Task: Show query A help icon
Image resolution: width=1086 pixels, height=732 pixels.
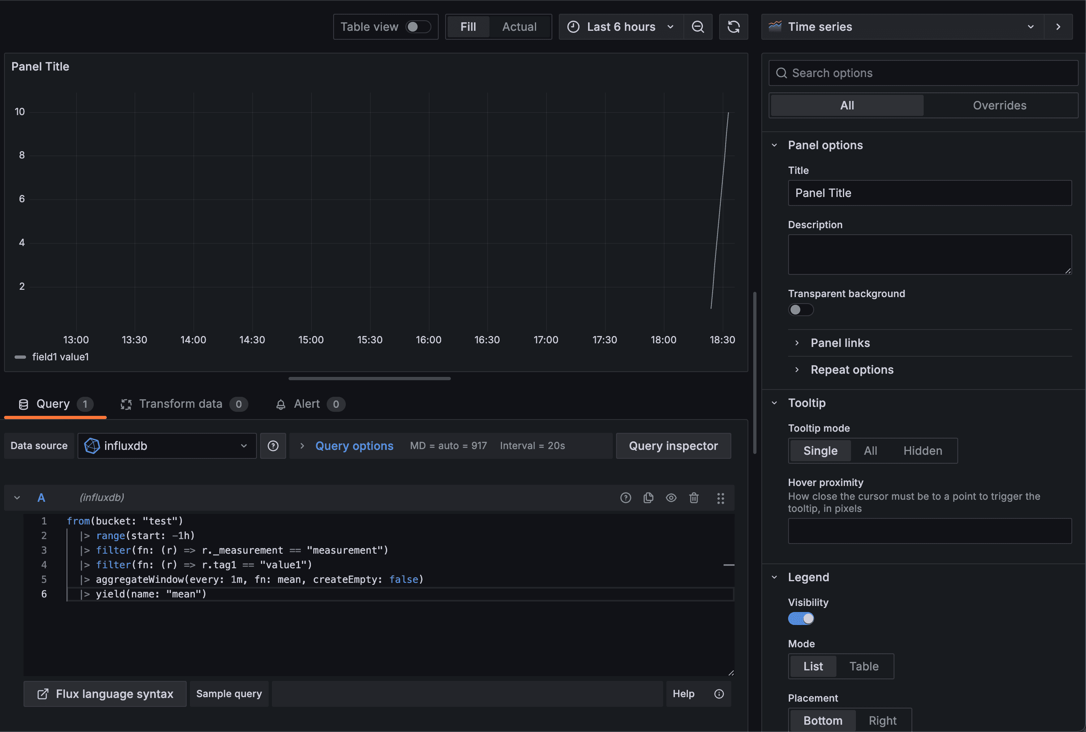Action: click(x=625, y=498)
